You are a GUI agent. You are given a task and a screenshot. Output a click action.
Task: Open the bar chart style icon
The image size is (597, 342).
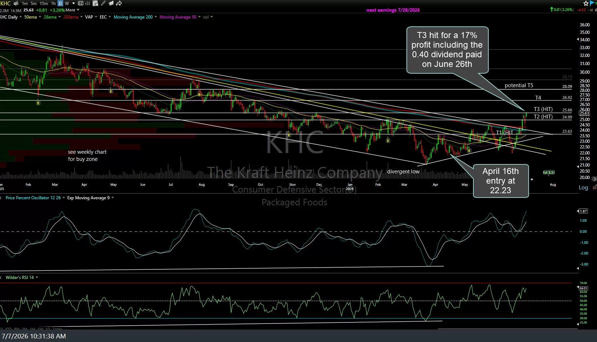coord(88,3)
